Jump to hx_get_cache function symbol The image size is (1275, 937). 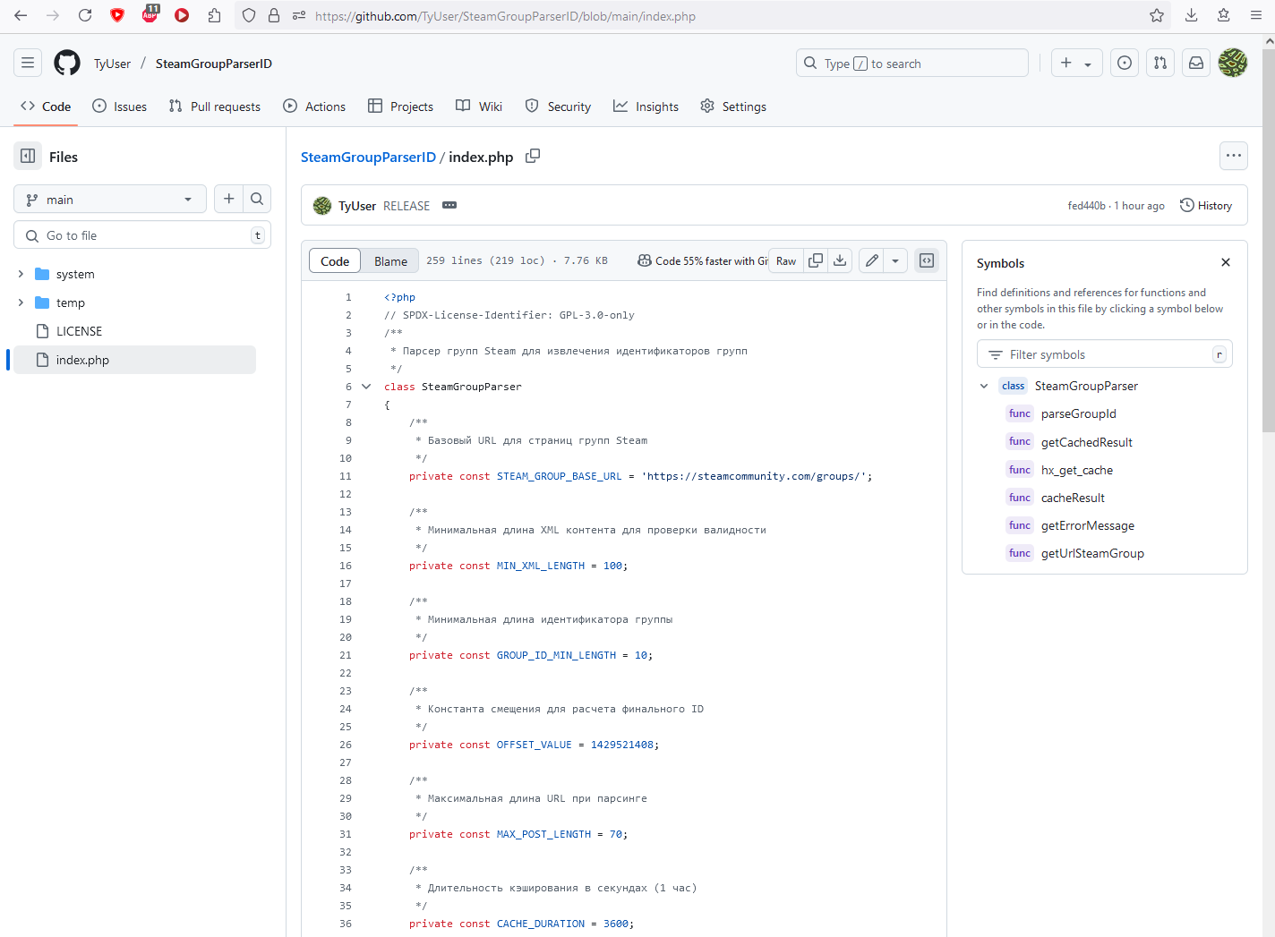coord(1076,470)
